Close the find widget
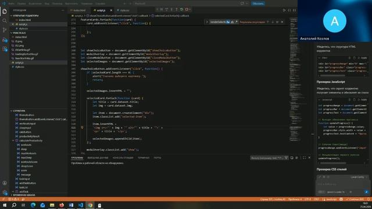 click(282, 22)
